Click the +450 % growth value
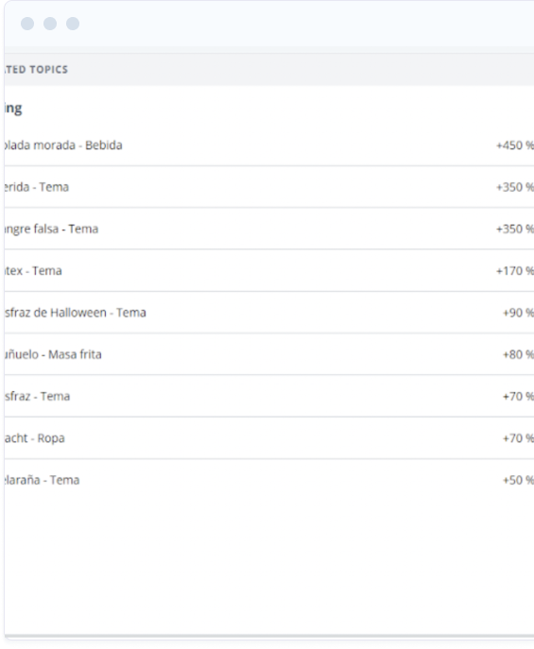The width and height of the screenshot is (534, 649). click(x=515, y=145)
